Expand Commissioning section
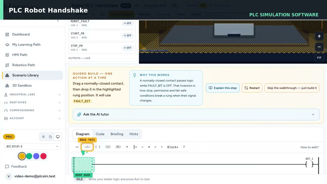327x184 pixels. coord(32,110)
